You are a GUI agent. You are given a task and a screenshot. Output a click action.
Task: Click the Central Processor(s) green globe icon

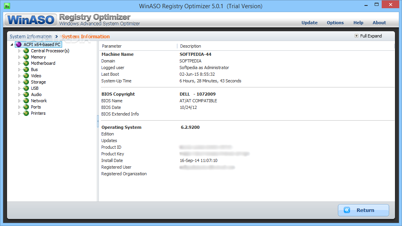(x=26, y=51)
